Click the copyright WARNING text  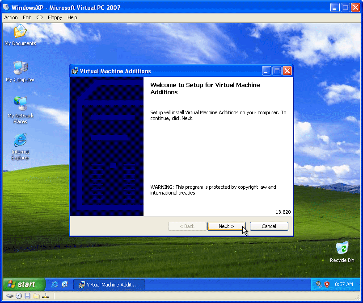click(213, 190)
